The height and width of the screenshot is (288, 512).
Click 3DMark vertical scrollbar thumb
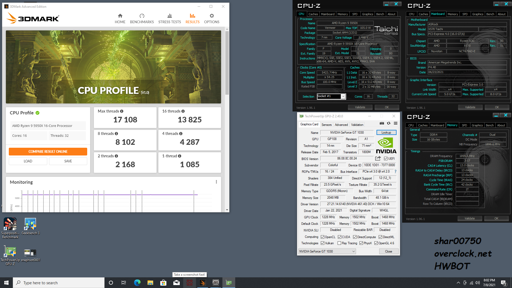227,63
